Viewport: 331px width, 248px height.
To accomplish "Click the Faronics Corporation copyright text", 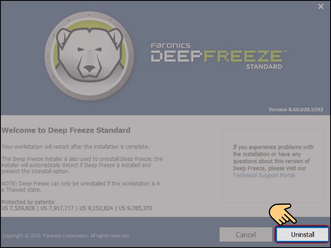I will click(66, 236).
